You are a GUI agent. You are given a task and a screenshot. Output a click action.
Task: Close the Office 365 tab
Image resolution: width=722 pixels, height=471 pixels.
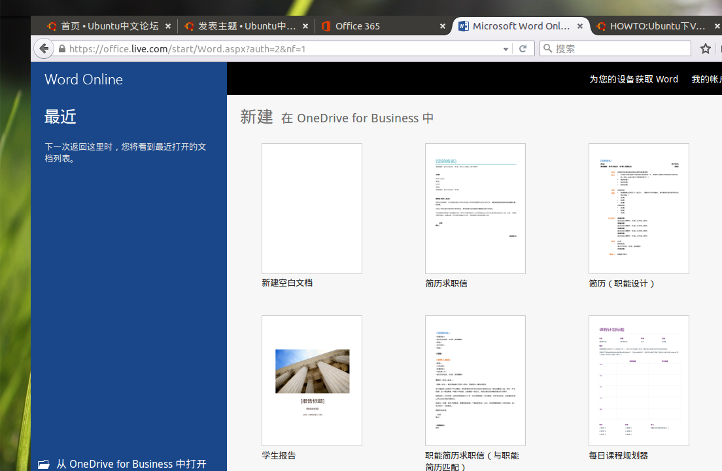[443, 26]
